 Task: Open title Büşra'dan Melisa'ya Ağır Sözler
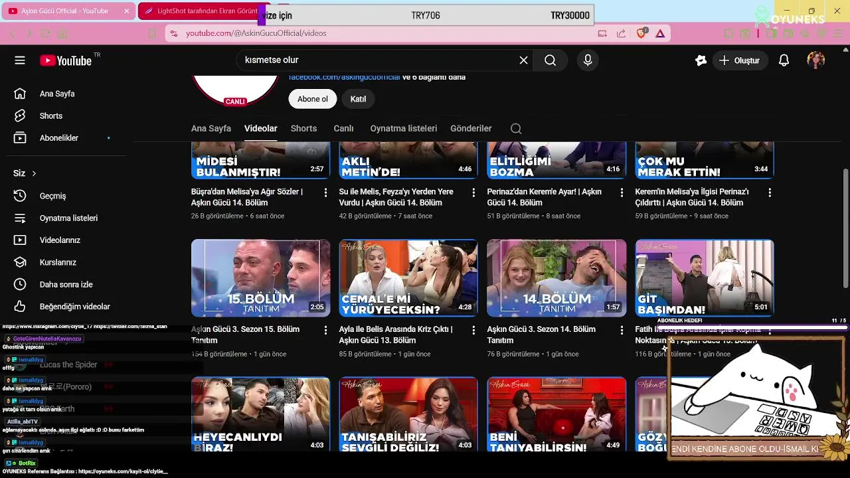(247, 197)
